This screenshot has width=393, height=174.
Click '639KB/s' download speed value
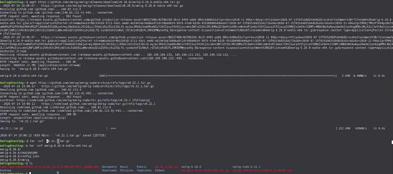(x=361, y=128)
